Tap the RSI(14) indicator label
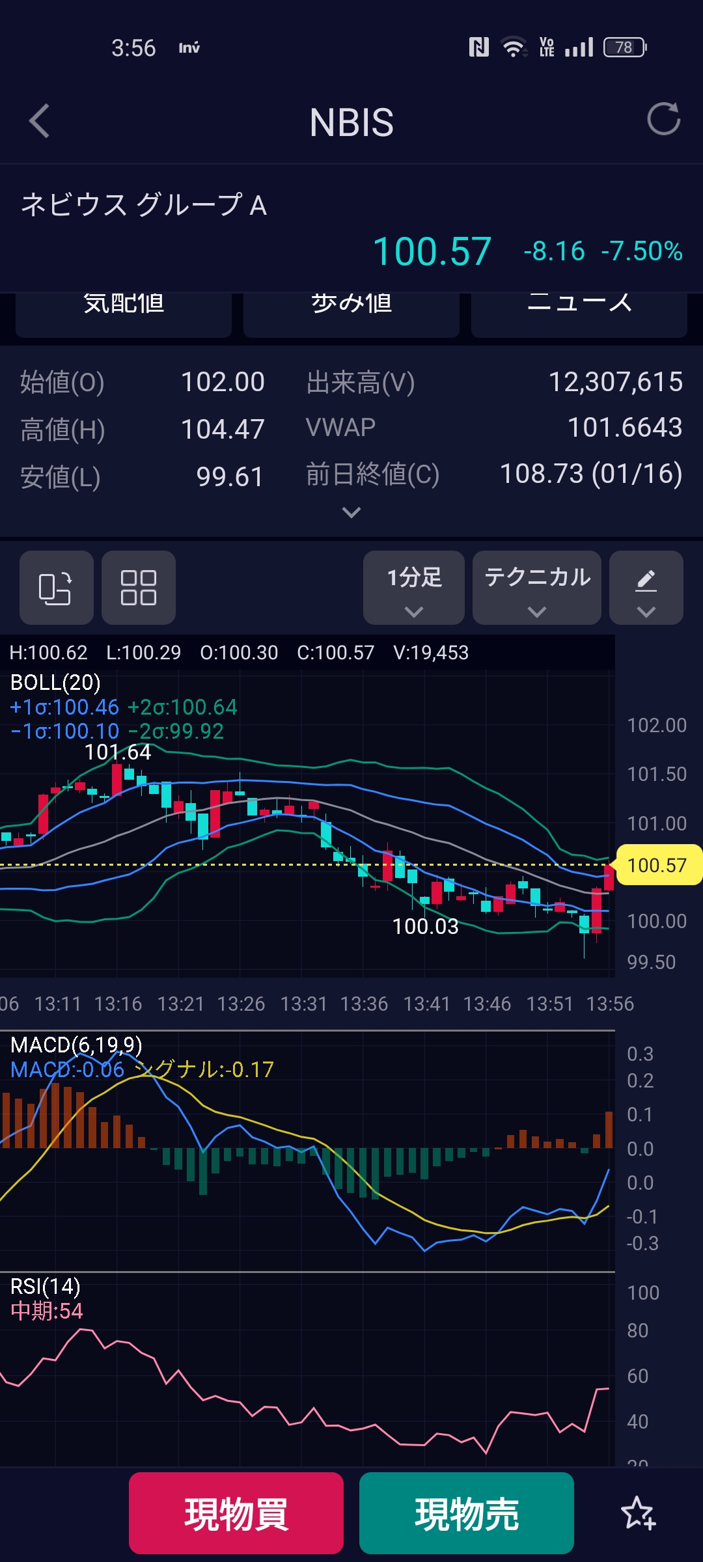The height and width of the screenshot is (1562, 703). (46, 1286)
